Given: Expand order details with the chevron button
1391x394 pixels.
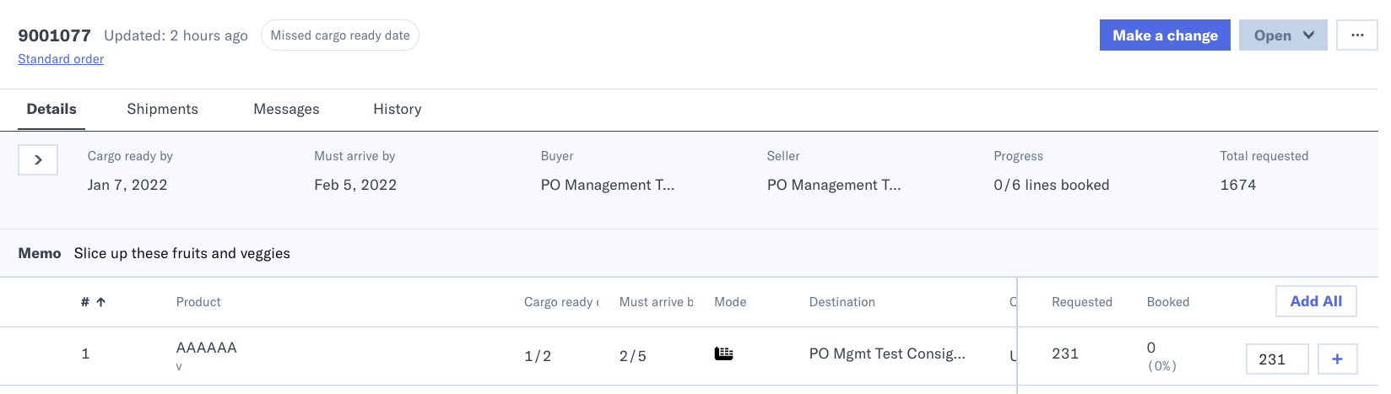Looking at the screenshot, I should (x=38, y=159).
